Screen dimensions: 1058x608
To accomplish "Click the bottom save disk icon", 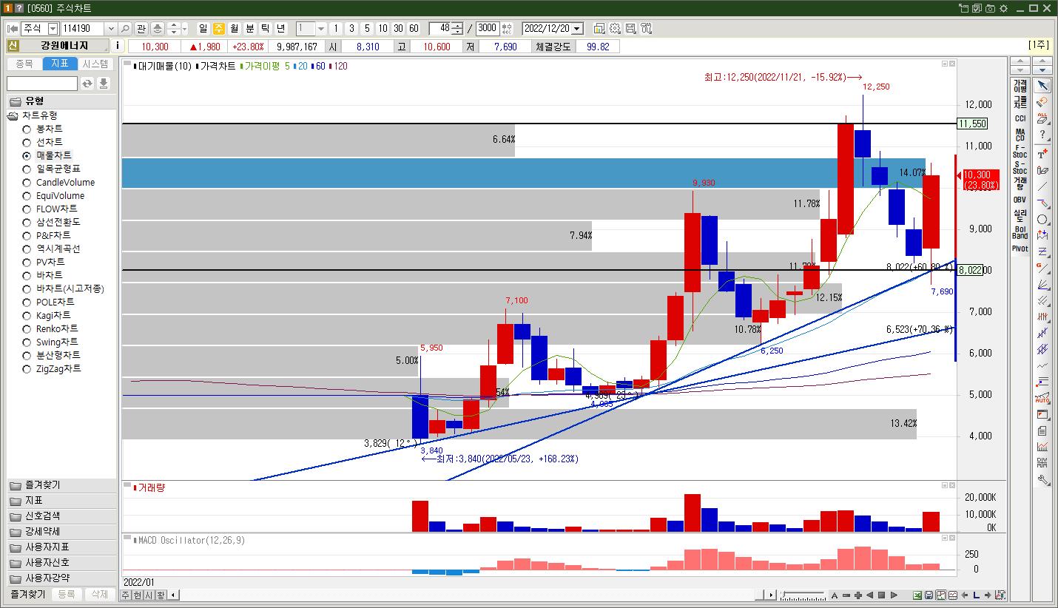I will coord(929,595).
